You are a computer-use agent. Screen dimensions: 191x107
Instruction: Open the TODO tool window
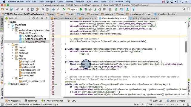click(72, 101)
